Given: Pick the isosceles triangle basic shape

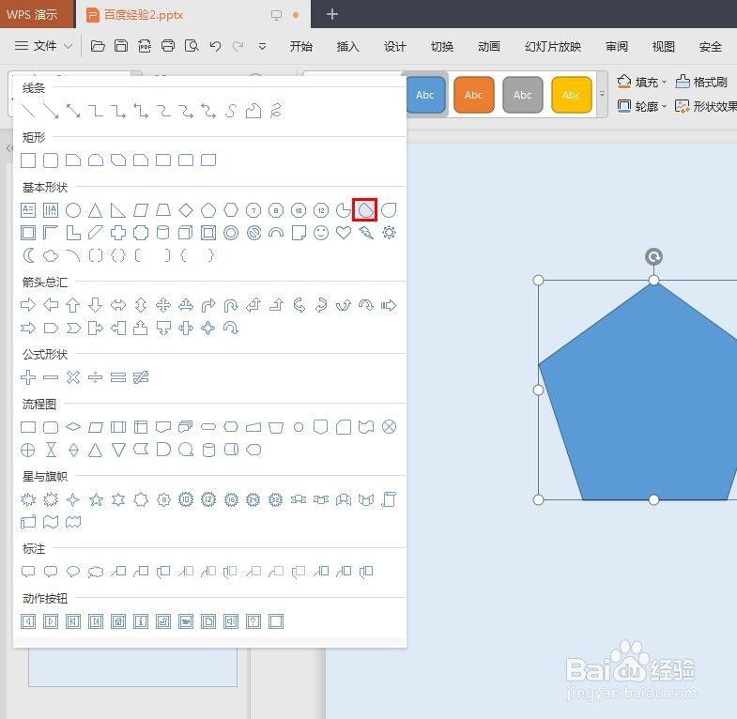Looking at the screenshot, I should coord(96,210).
